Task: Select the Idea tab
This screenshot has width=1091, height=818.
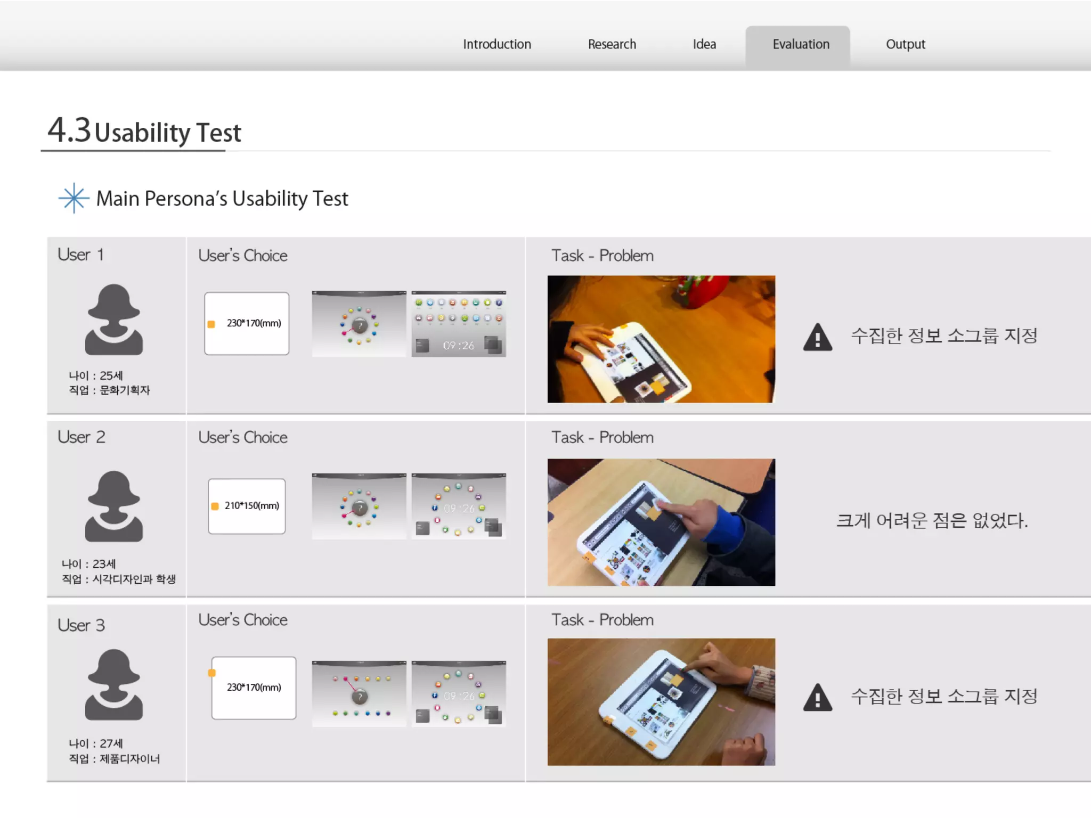Action: coord(704,44)
